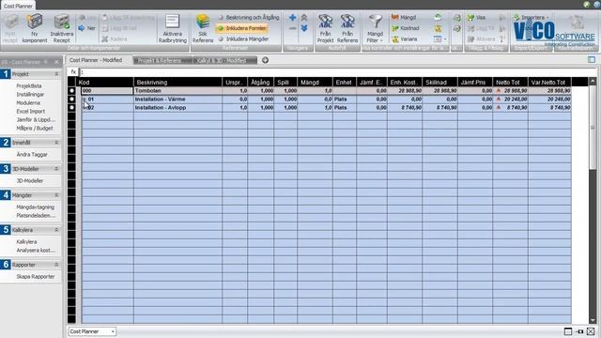Select Inkludera Formler option
Image resolution: width=601 pixels, height=338 pixels.
(x=241, y=28)
